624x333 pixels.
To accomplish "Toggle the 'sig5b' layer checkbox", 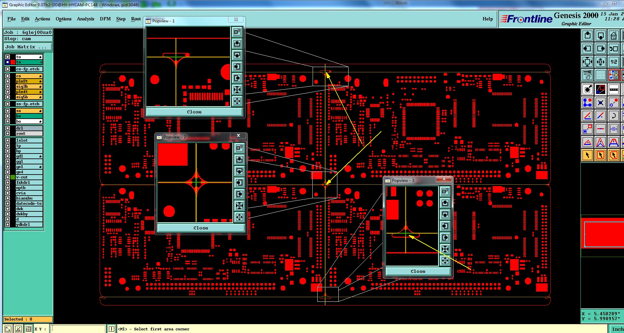I will tap(8, 97).
